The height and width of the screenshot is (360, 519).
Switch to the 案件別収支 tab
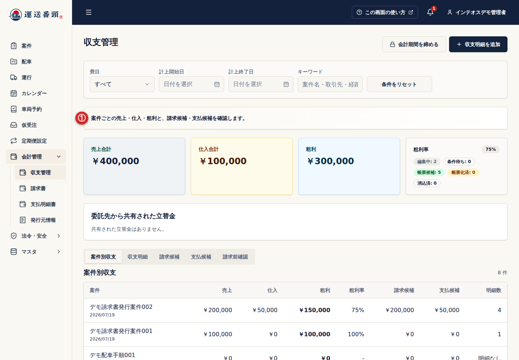tap(103, 257)
